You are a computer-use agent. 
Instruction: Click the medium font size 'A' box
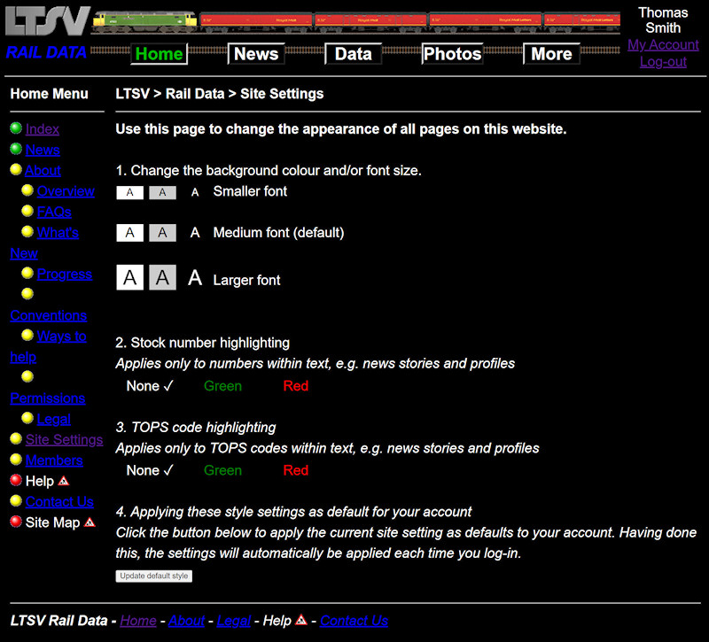[x=129, y=232]
